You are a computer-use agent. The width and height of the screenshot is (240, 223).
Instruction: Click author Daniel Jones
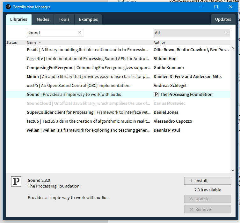[166, 112]
